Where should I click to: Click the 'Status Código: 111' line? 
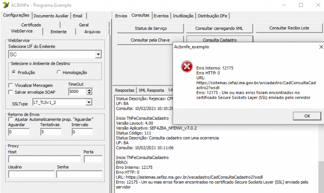coord(133,133)
